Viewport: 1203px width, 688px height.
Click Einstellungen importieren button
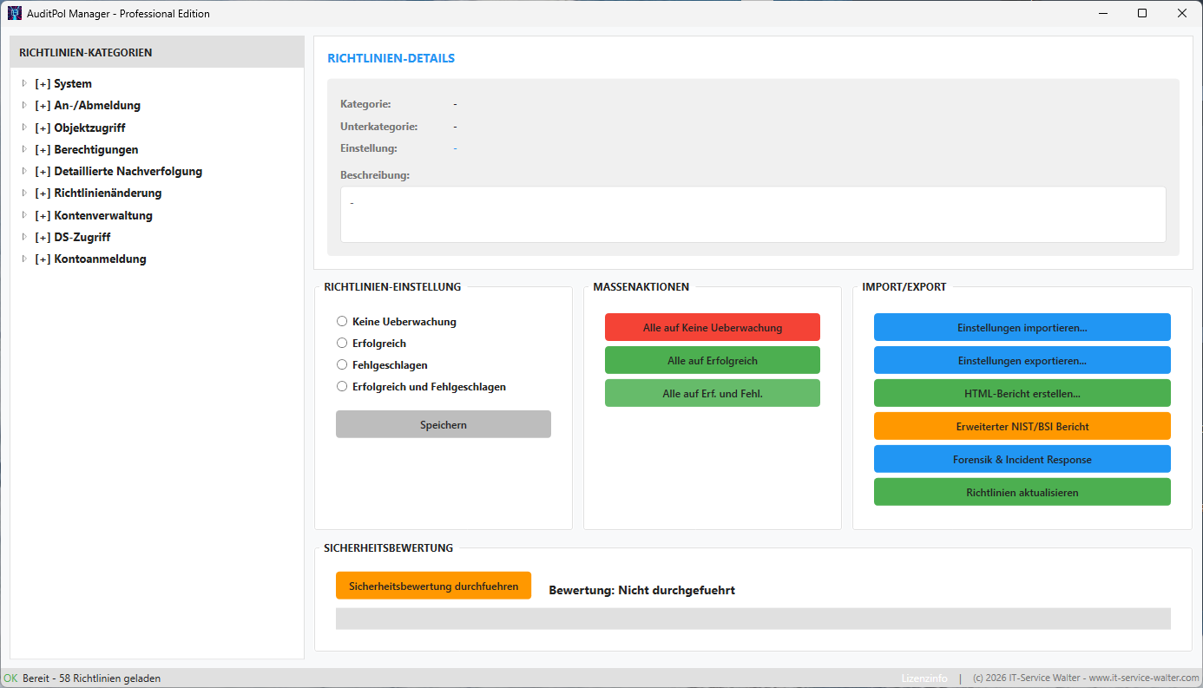pyautogui.click(x=1022, y=327)
